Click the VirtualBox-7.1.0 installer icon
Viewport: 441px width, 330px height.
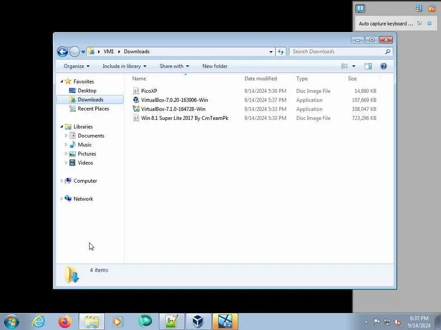coord(136,109)
